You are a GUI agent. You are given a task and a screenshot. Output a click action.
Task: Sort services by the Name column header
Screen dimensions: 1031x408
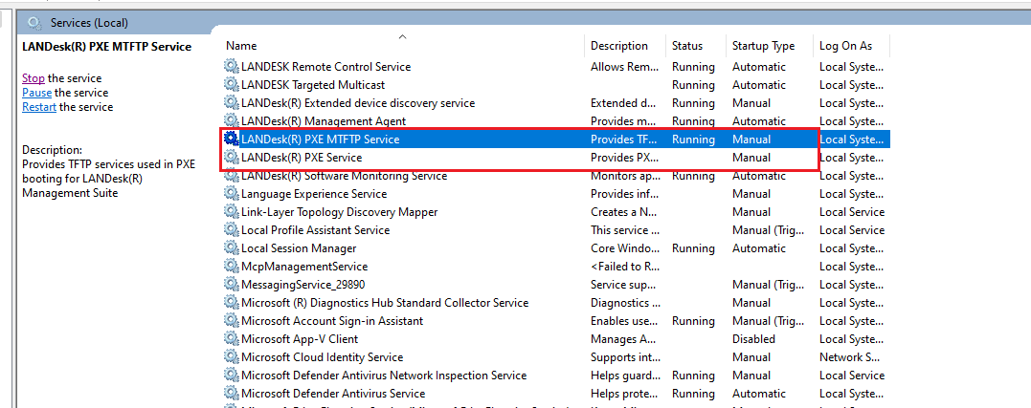(241, 46)
